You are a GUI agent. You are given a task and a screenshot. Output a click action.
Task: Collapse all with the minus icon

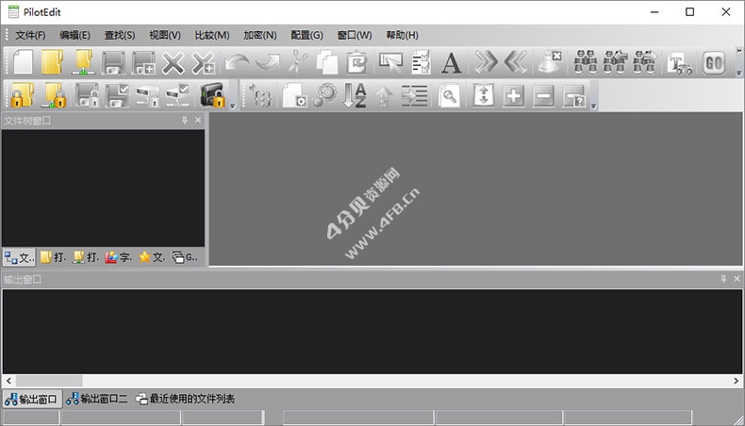coord(543,95)
